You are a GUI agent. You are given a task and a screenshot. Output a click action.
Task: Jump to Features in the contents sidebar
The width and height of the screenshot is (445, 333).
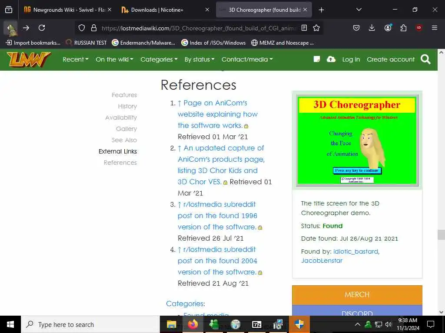click(x=124, y=95)
